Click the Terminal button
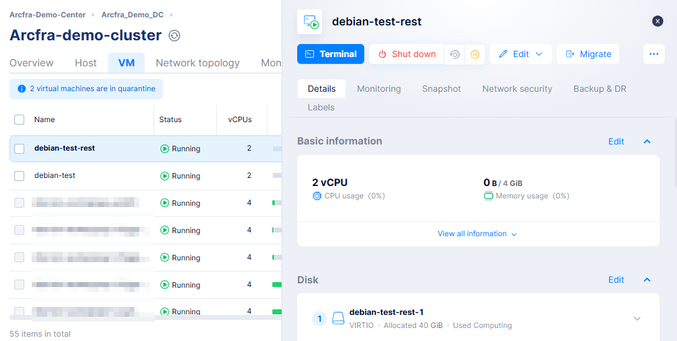This screenshot has height=341, width=677. coord(331,54)
